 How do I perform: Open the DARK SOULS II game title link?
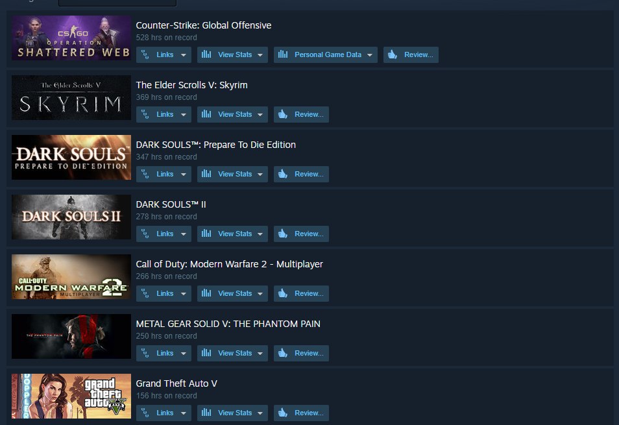(x=171, y=204)
